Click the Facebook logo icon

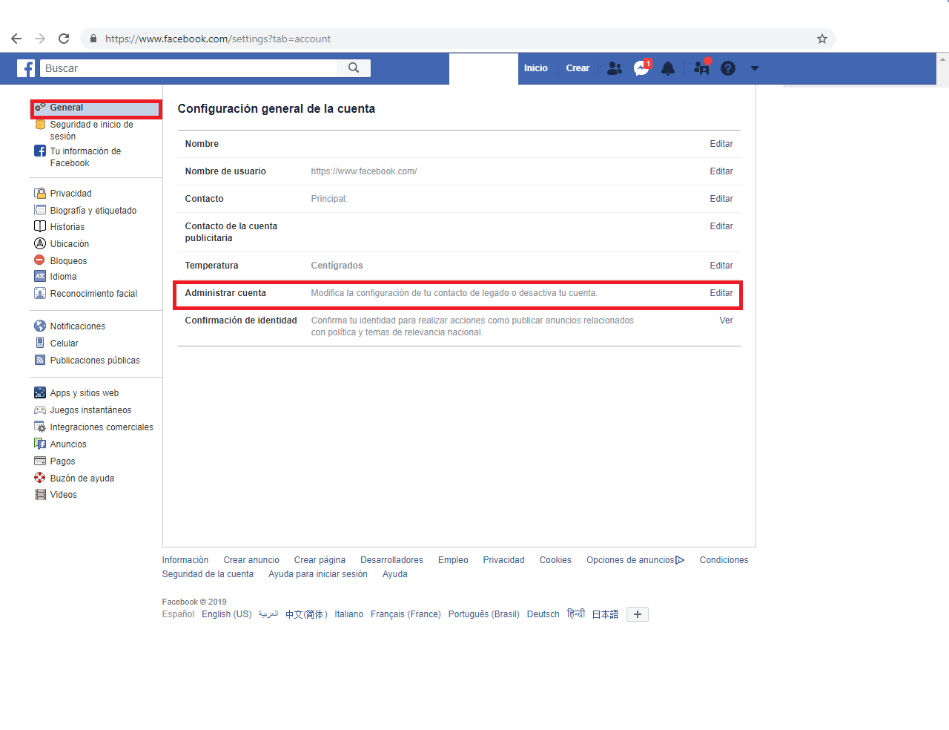tap(26, 68)
